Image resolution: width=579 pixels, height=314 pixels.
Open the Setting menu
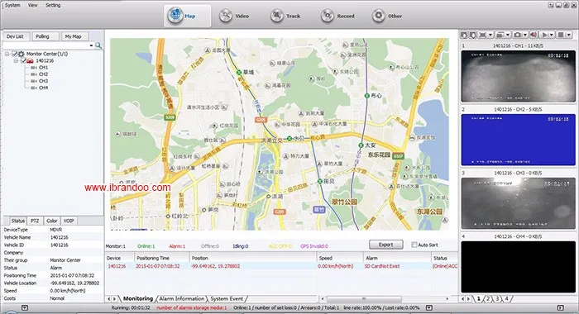click(x=53, y=5)
